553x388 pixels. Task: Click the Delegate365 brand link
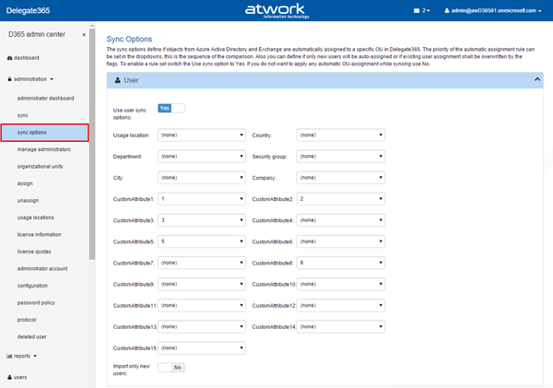pos(28,10)
